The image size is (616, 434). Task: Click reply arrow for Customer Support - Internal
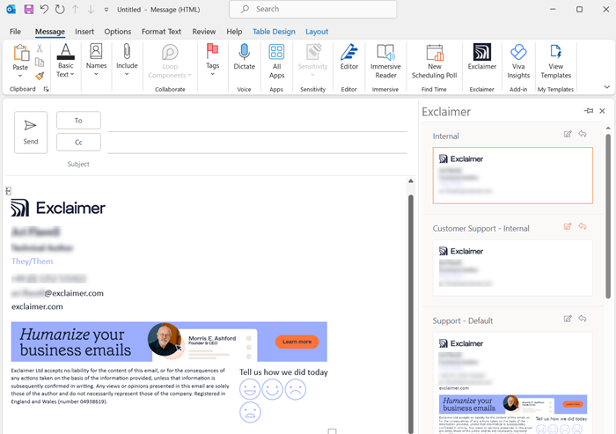(x=583, y=226)
